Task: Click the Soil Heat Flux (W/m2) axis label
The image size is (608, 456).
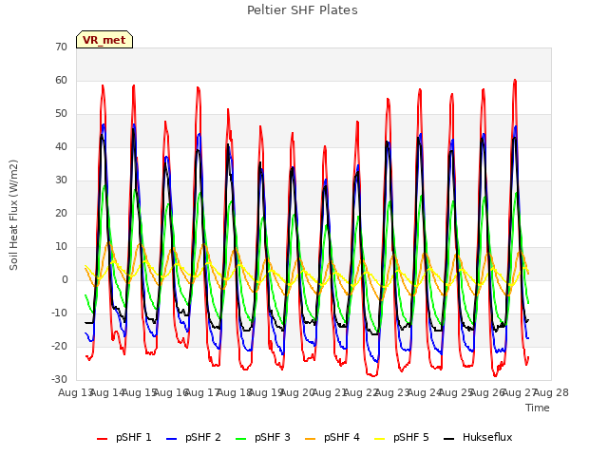Action: coord(13,215)
